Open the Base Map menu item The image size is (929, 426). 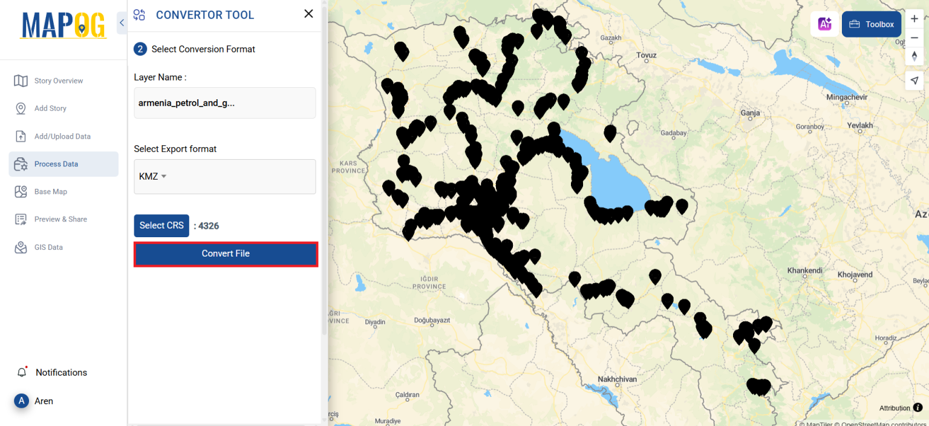[50, 191]
